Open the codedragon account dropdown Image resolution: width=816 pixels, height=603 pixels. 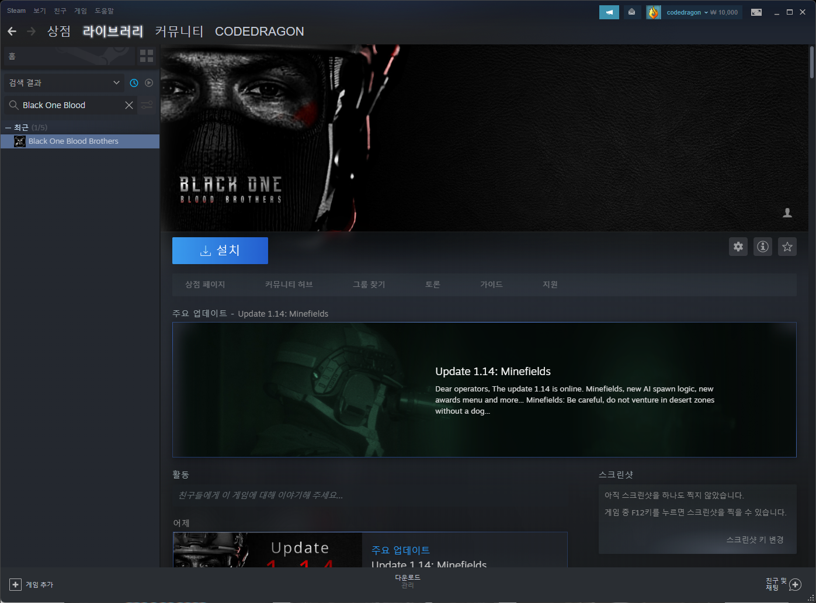pos(687,12)
